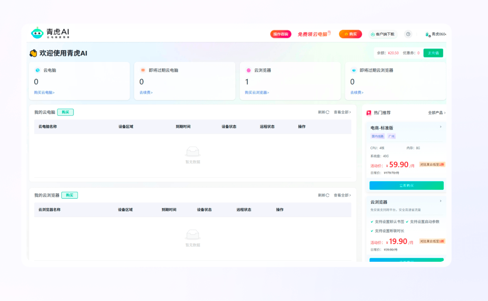Screen dimensions: 488x301
Task: Click the pink 云浏览器 card icon
Action: [248, 70]
